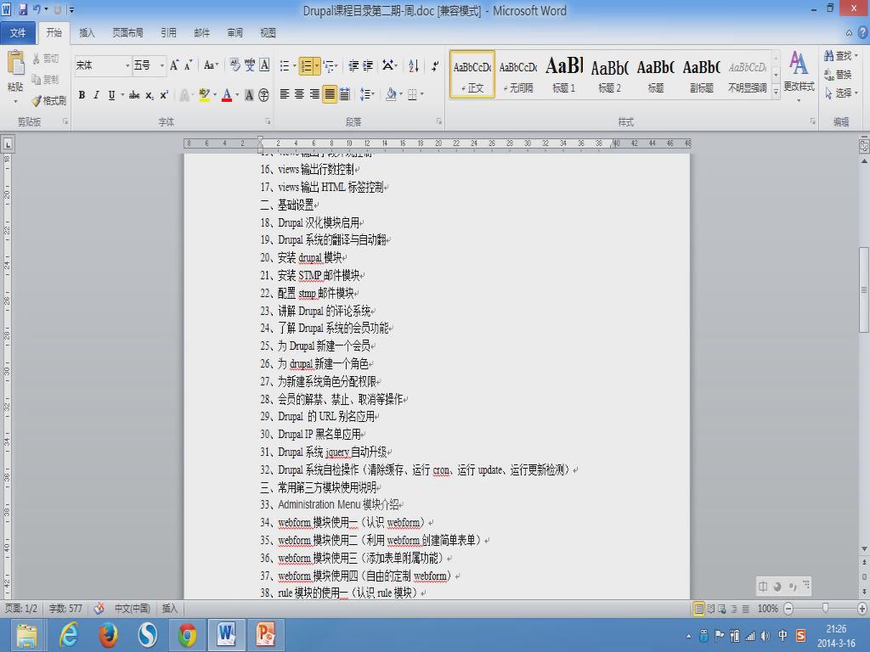Open Find (查找) binoculars tool
The image size is (870, 652).
tap(840, 56)
